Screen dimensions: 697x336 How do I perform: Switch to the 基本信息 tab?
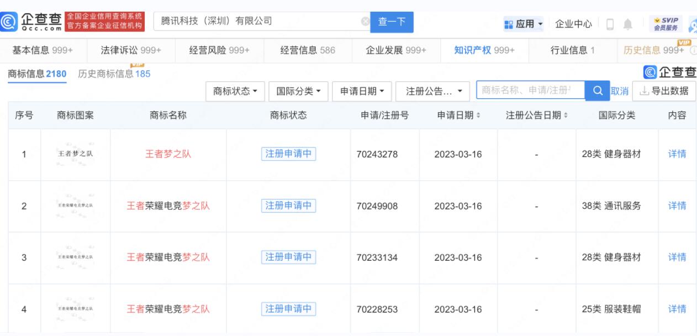(x=43, y=51)
